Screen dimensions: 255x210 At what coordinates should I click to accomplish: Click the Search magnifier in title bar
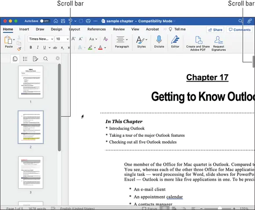point(240,21)
